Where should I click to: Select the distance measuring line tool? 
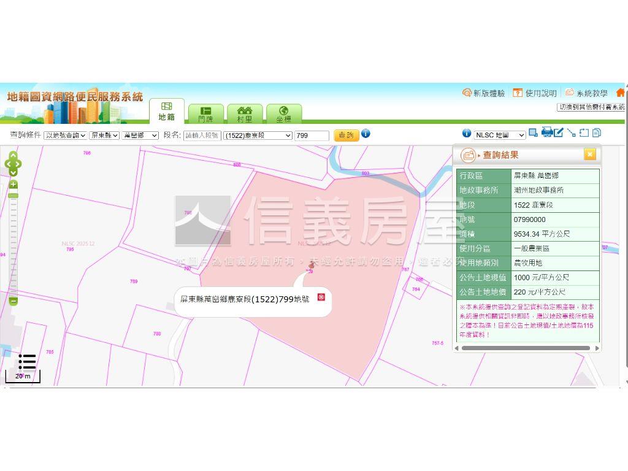tap(572, 132)
